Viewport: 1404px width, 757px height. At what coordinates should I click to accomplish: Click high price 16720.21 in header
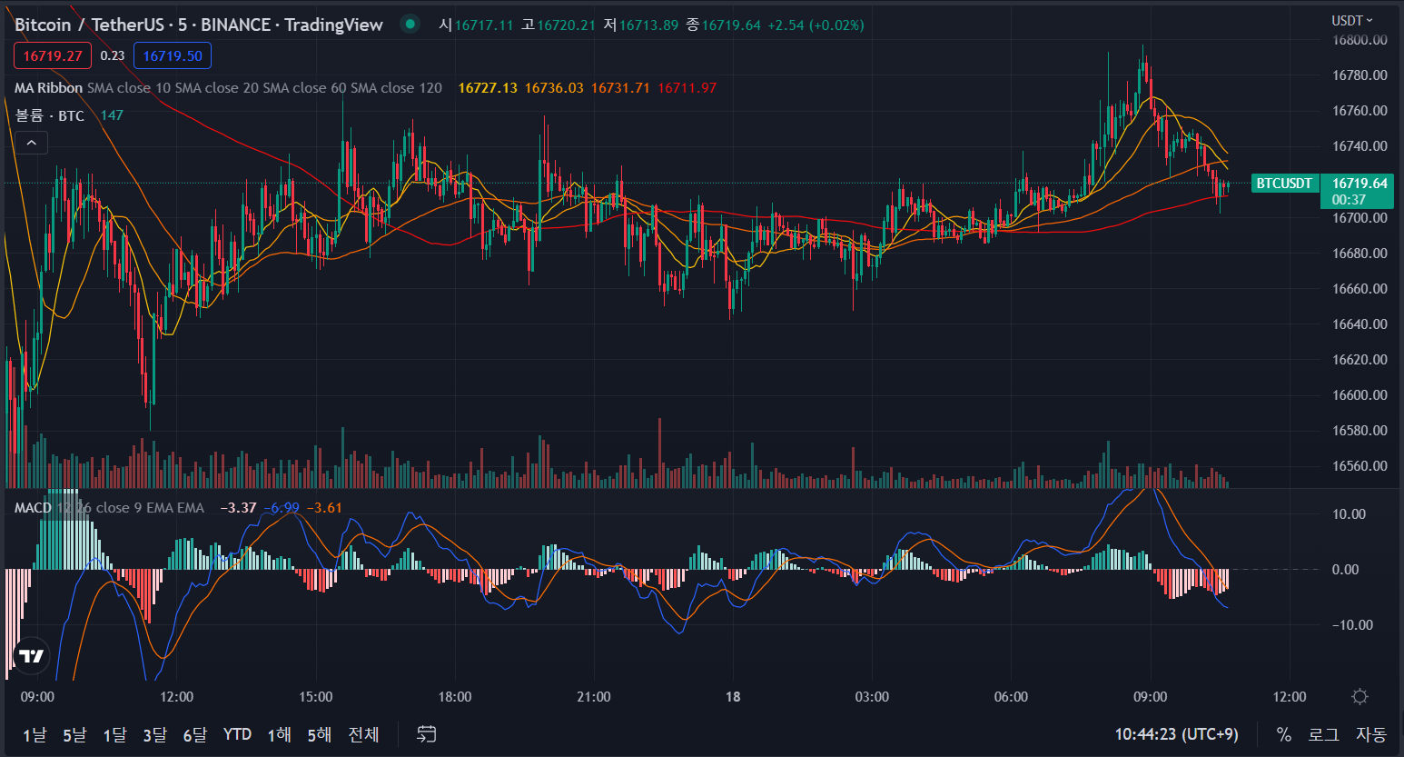click(x=566, y=25)
